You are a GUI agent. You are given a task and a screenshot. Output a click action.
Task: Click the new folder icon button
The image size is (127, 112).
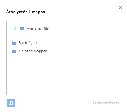coord(11,103)
